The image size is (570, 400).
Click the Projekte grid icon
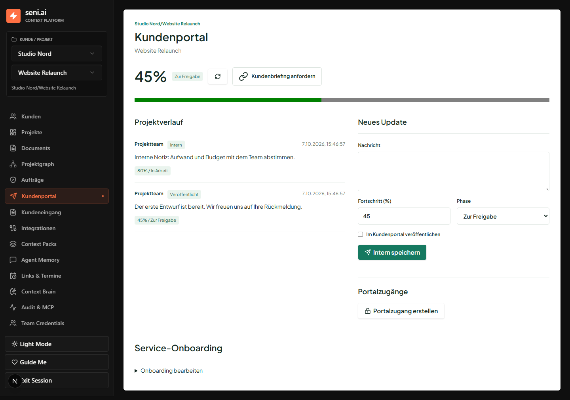(13, 132)
